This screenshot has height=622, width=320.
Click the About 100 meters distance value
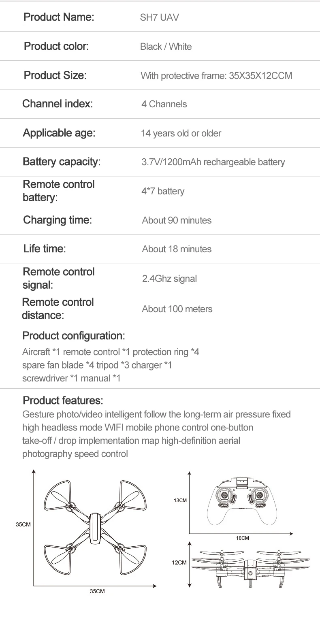click(x=177, y=309)
